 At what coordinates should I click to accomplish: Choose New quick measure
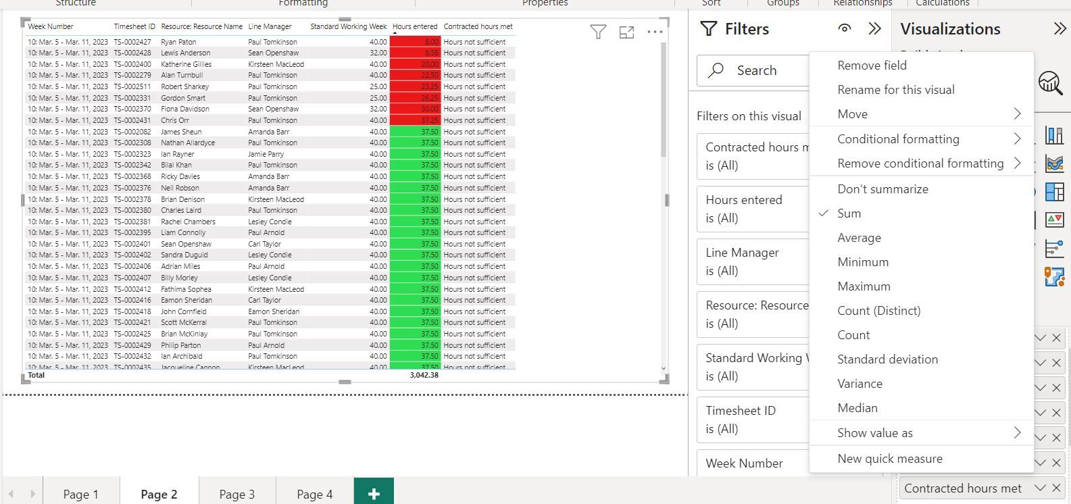click(x=921, y=459)
